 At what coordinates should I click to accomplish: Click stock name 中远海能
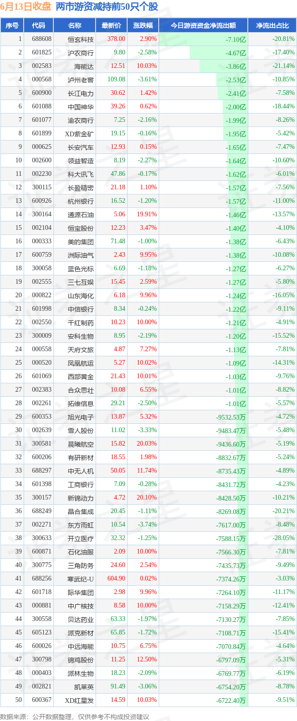(x=81, y=646)
